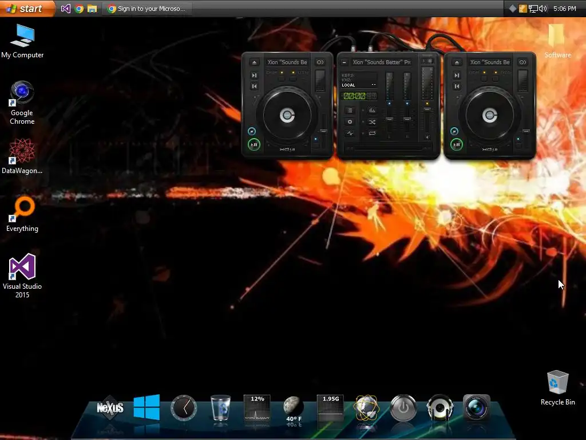
Task: Click the first fader handle in mixer
Action: point(389,119)
